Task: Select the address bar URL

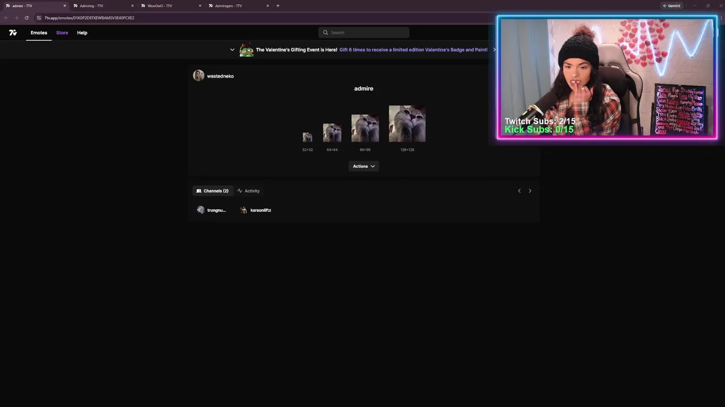Action: pyautogui.click(x=89, y=18)
